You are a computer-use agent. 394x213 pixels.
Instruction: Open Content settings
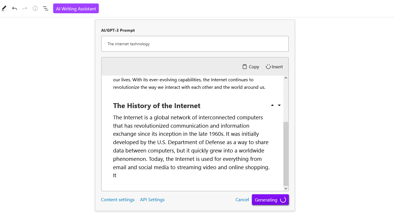118,200
